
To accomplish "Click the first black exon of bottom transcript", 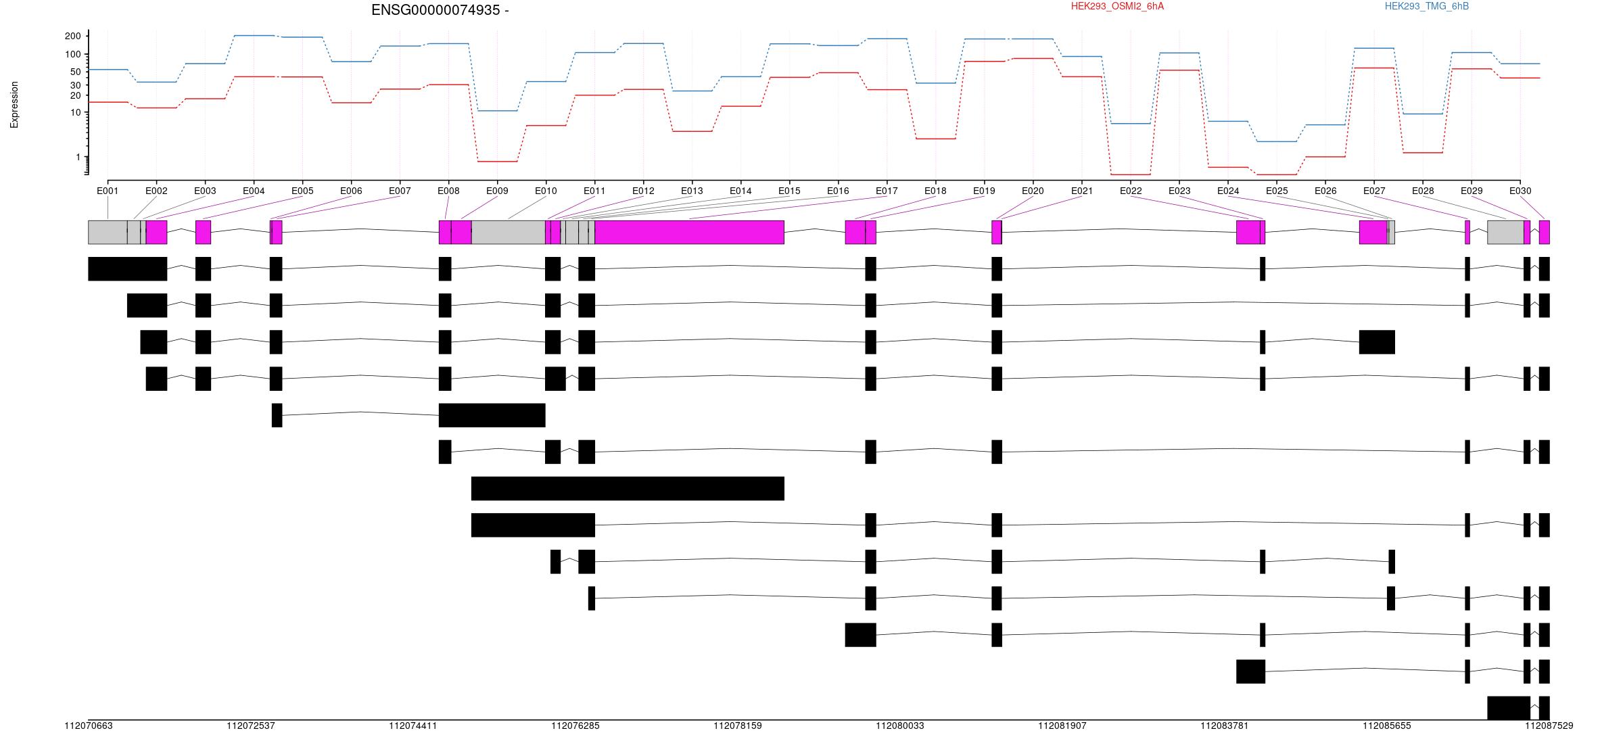I will [1509, 707].
